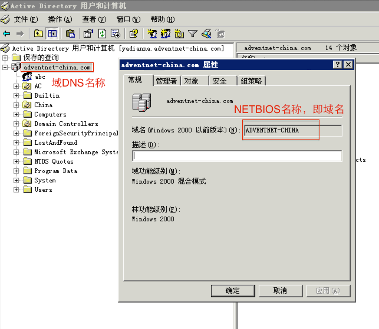This screenshot has height=329, width=379.
Task: Create new group with toolbar icon
Action: (x=166, y=34)
